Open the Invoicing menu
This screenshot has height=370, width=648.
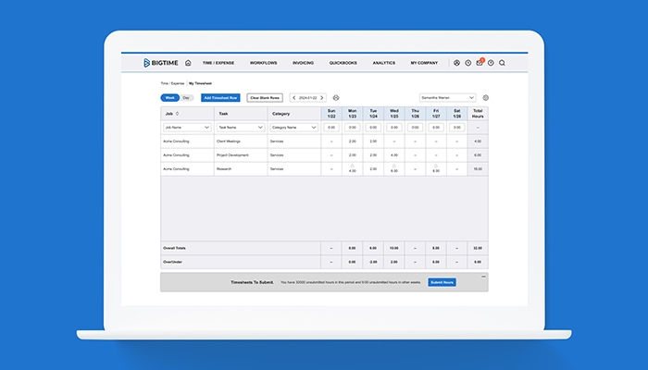pyautogui.click(x=303, y=63)
